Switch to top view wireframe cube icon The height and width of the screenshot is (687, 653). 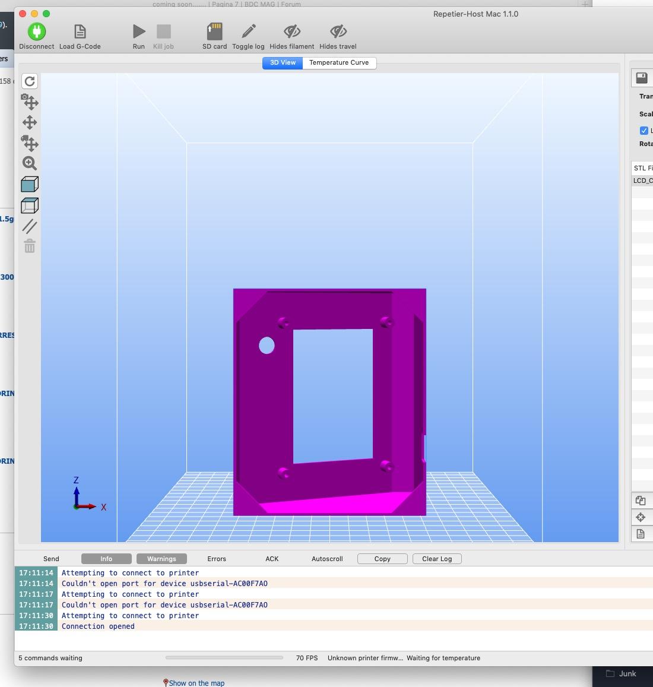coord(30,205)
